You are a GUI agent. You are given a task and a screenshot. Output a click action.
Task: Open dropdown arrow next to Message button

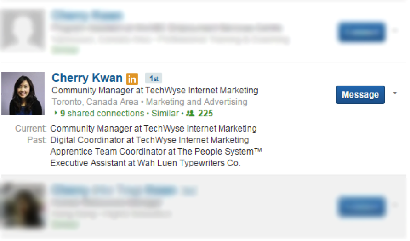[x=395, y=93]
